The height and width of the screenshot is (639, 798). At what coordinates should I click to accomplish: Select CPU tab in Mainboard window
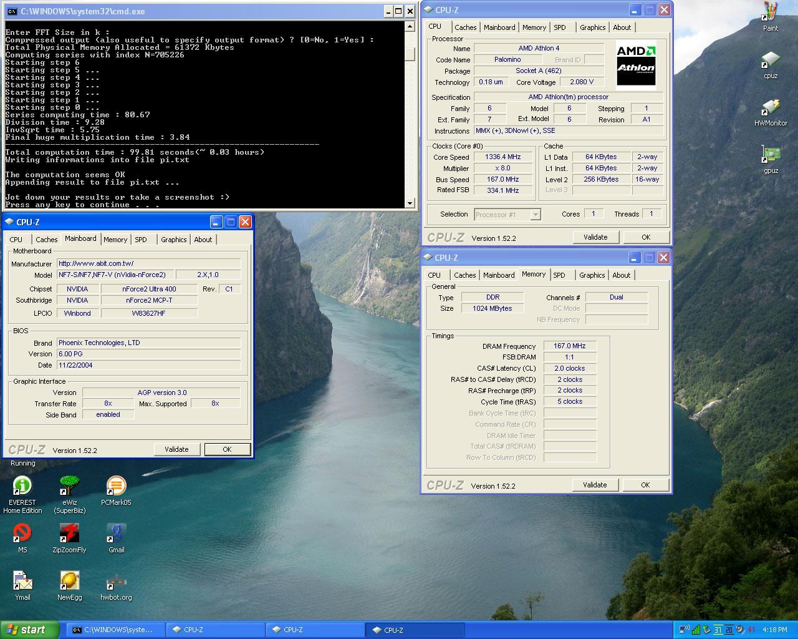pyautogui.click(x=16, y=240)
